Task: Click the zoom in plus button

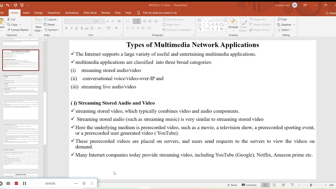Action: click(x=325, y=185)
